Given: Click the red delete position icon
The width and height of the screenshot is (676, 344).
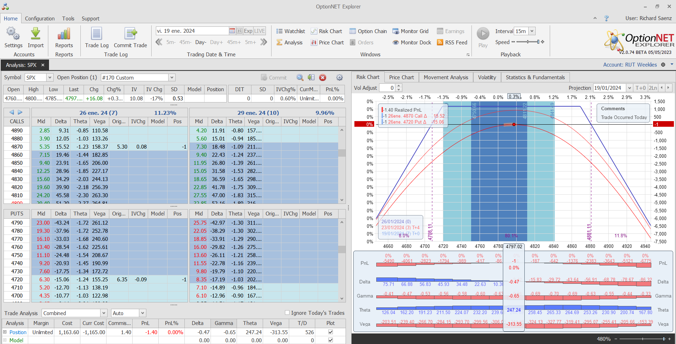Looking at the screenshot, I should click(322, 77).
